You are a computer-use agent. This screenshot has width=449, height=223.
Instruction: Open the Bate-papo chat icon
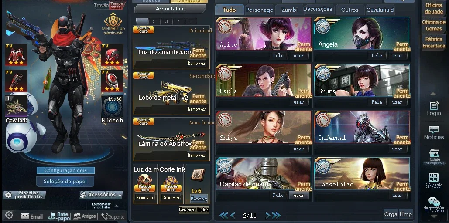[52, 216]
